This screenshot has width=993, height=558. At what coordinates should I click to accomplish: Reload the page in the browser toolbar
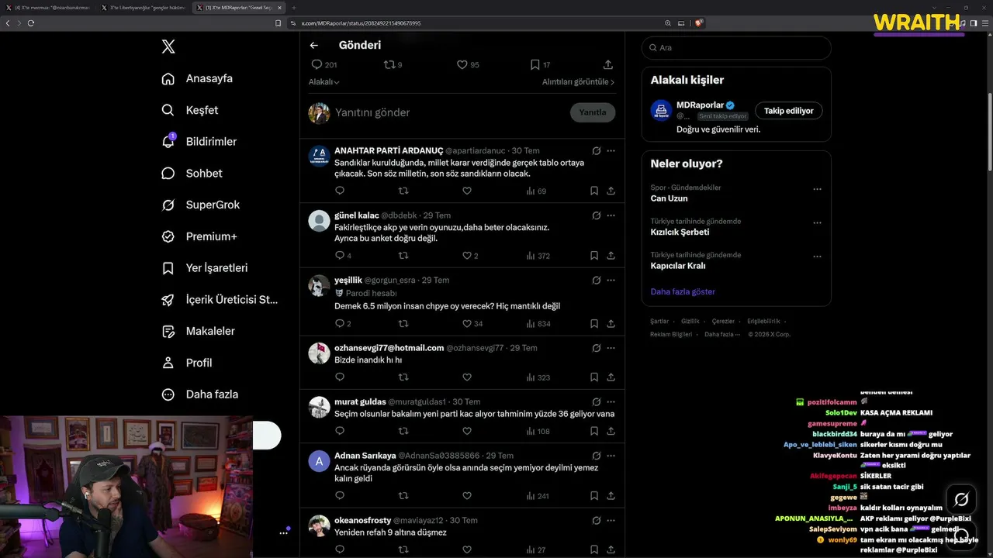[31, 23]
